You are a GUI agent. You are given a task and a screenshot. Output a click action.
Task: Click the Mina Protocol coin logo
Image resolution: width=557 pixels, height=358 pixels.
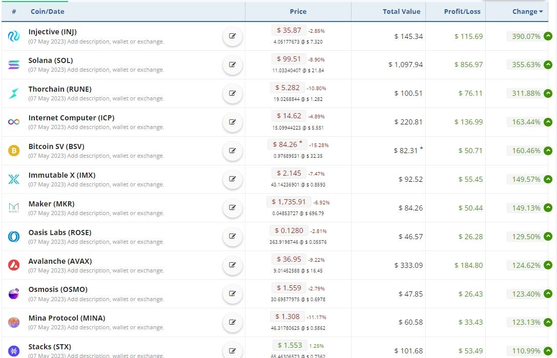[14, 322]
